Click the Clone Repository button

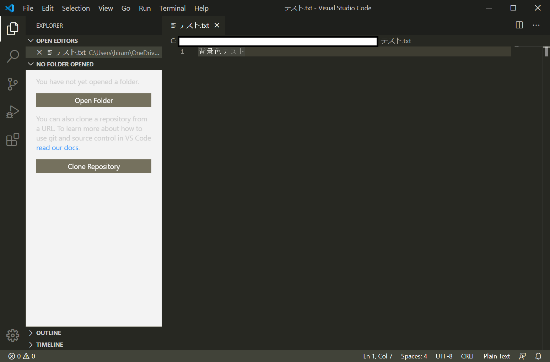point(94,166)
